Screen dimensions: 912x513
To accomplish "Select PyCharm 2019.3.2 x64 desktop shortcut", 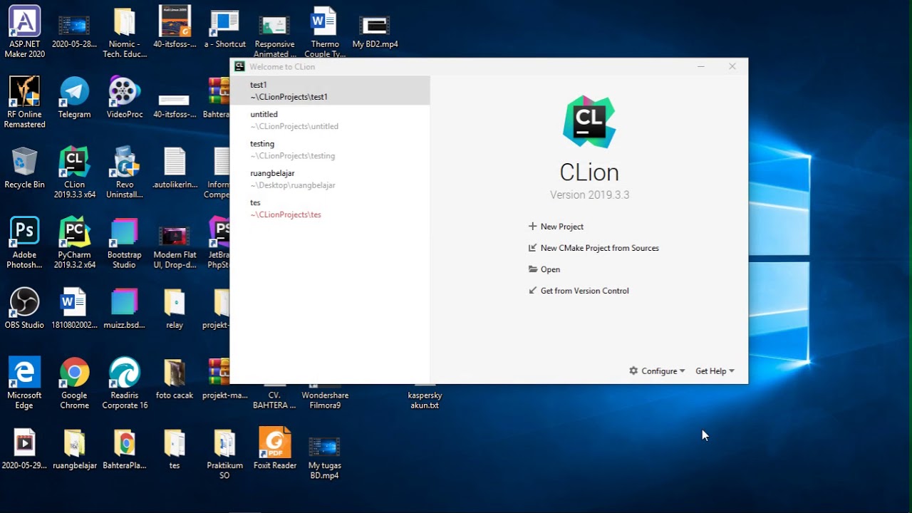I will tap(74, 244).
